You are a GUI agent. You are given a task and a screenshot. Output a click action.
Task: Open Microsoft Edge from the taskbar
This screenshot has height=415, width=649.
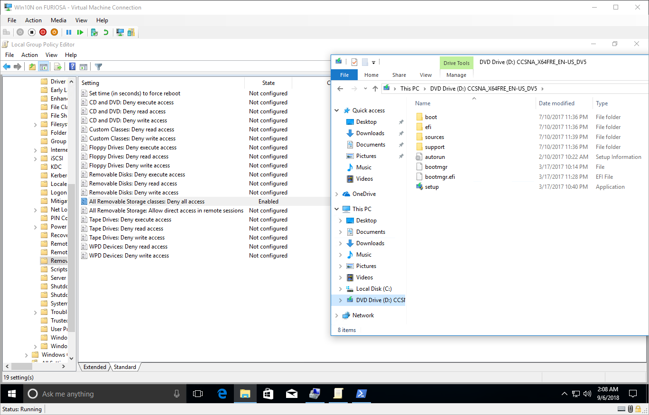click(222, 394)
